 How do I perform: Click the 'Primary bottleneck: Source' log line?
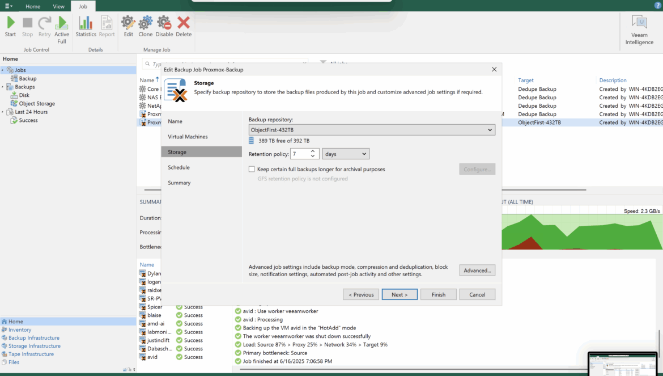pos(275,353)
